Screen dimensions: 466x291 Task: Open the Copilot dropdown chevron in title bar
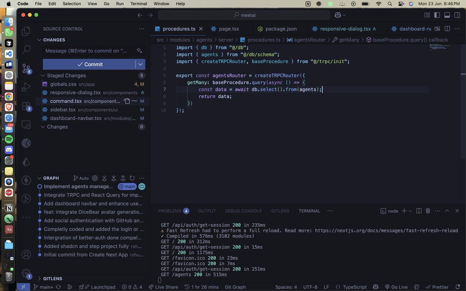344,15
